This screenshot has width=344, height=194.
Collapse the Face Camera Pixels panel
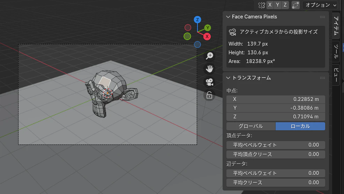coord(228,17)
